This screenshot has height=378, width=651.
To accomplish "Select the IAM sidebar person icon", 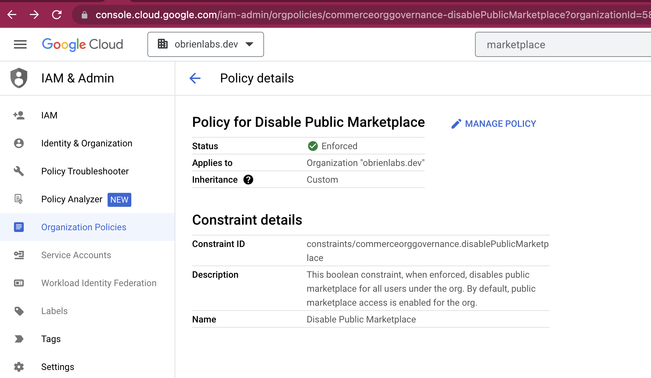I will (19, 115).
